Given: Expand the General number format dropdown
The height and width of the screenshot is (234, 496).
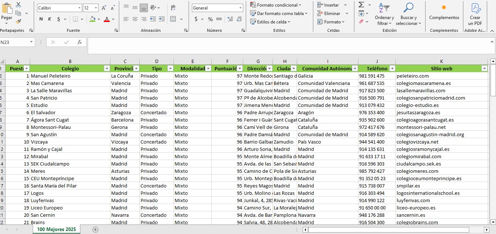Looking at the screenshot, I should [240, 8].
